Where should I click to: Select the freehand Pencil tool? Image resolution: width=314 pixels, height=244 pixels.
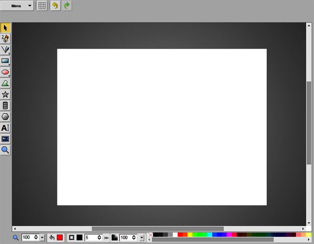click(5, 39)
